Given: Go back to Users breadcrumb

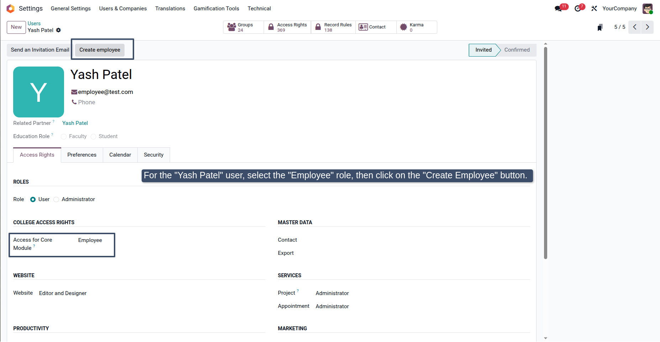Looking at the screenshot, I should [34, 23].
